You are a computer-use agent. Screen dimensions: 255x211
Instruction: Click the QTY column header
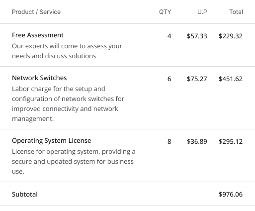[165, 12]
